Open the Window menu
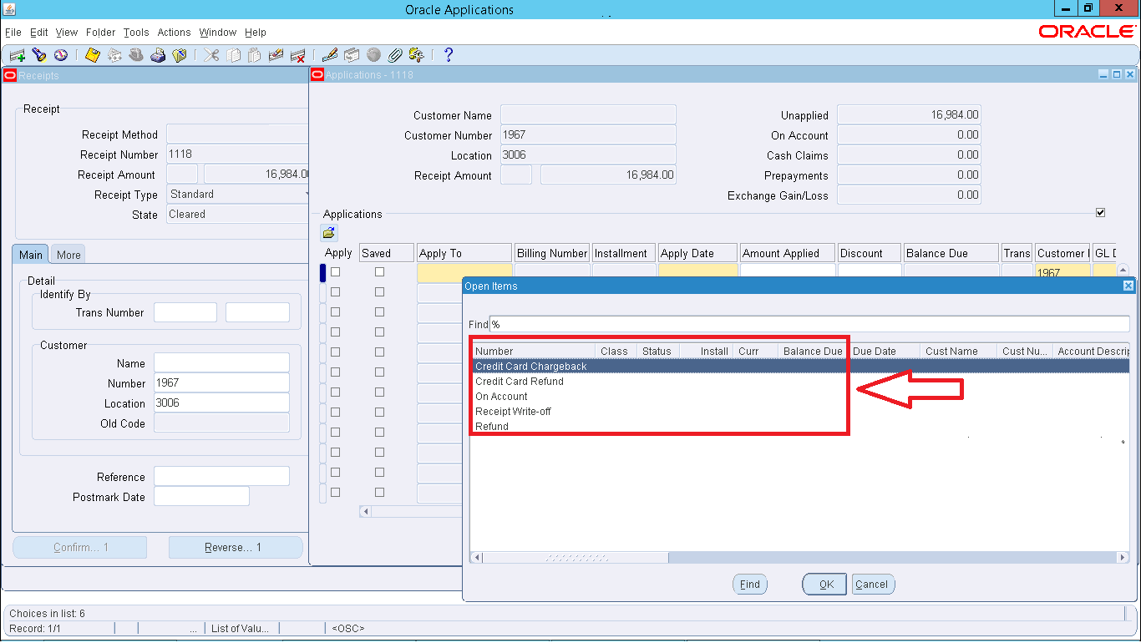 [x=217, y=33]
